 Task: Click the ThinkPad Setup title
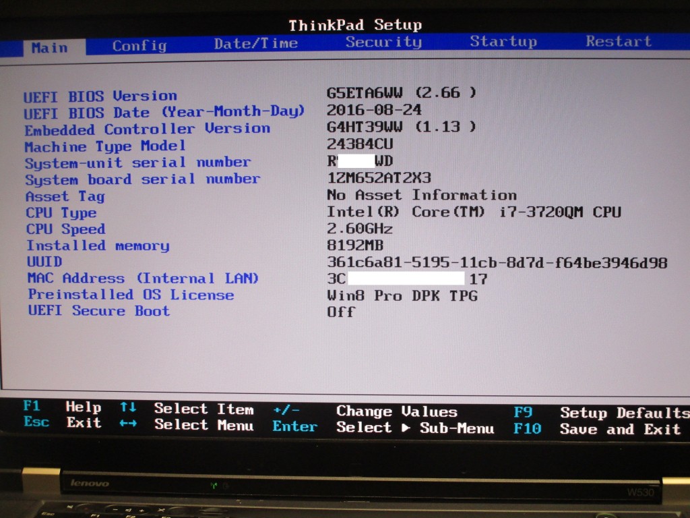point(355,25)
